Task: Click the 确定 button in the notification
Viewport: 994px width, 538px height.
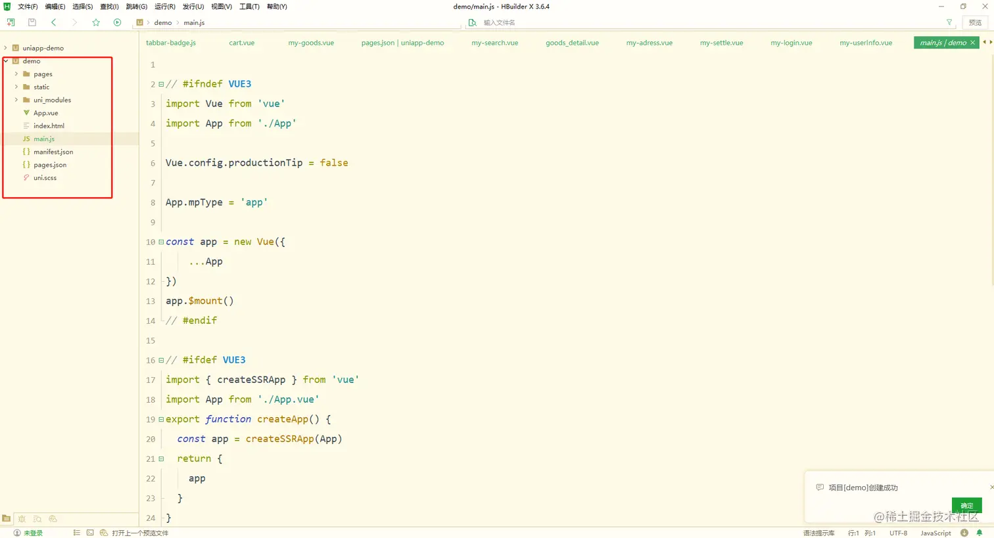Action: pos(966,505)
